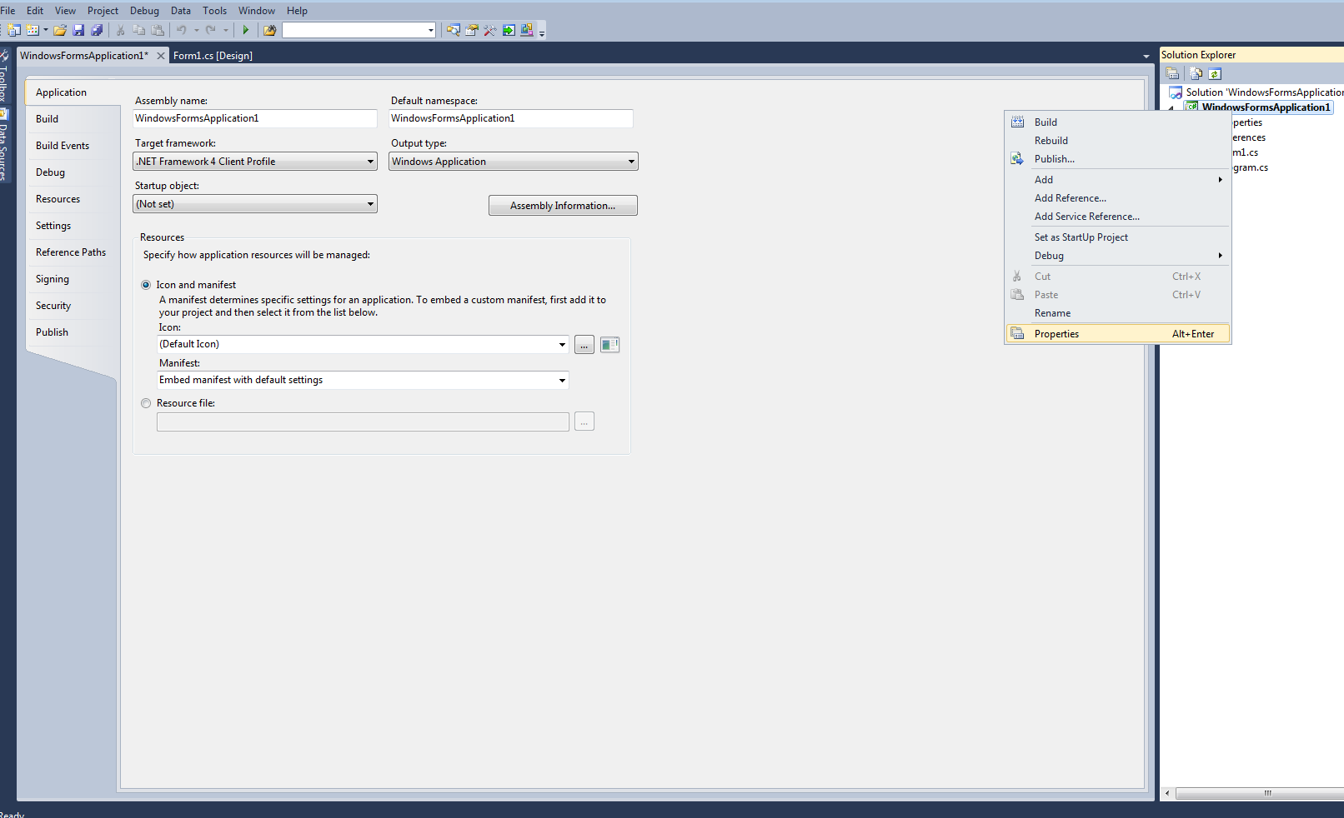Click Properties icon in Solution Explorer toolbar

[x=1172, y=73]
